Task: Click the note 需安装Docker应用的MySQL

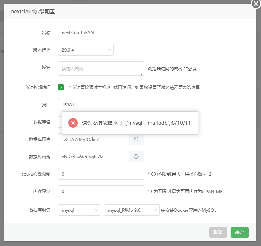Action: coord(189,210)
